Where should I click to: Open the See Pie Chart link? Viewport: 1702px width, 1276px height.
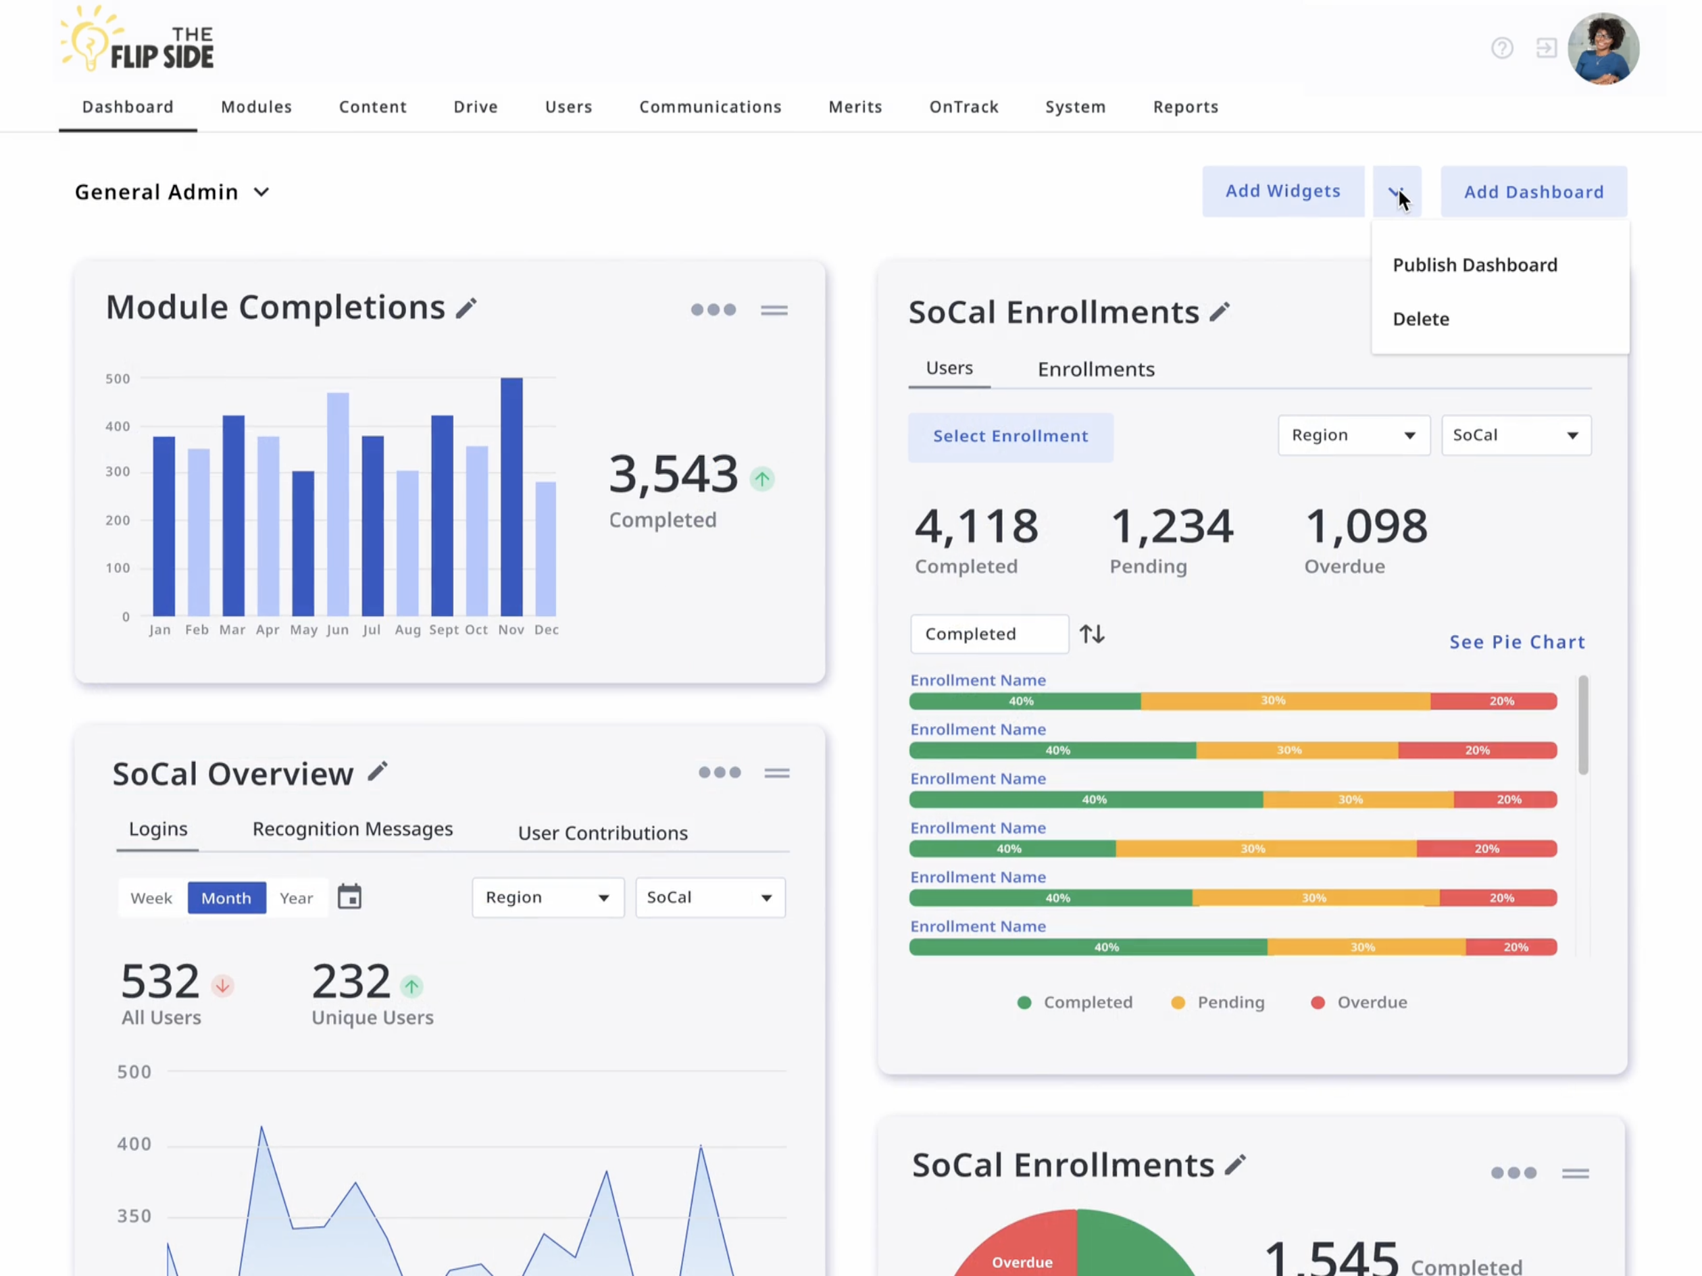(x=1517, y=642)
